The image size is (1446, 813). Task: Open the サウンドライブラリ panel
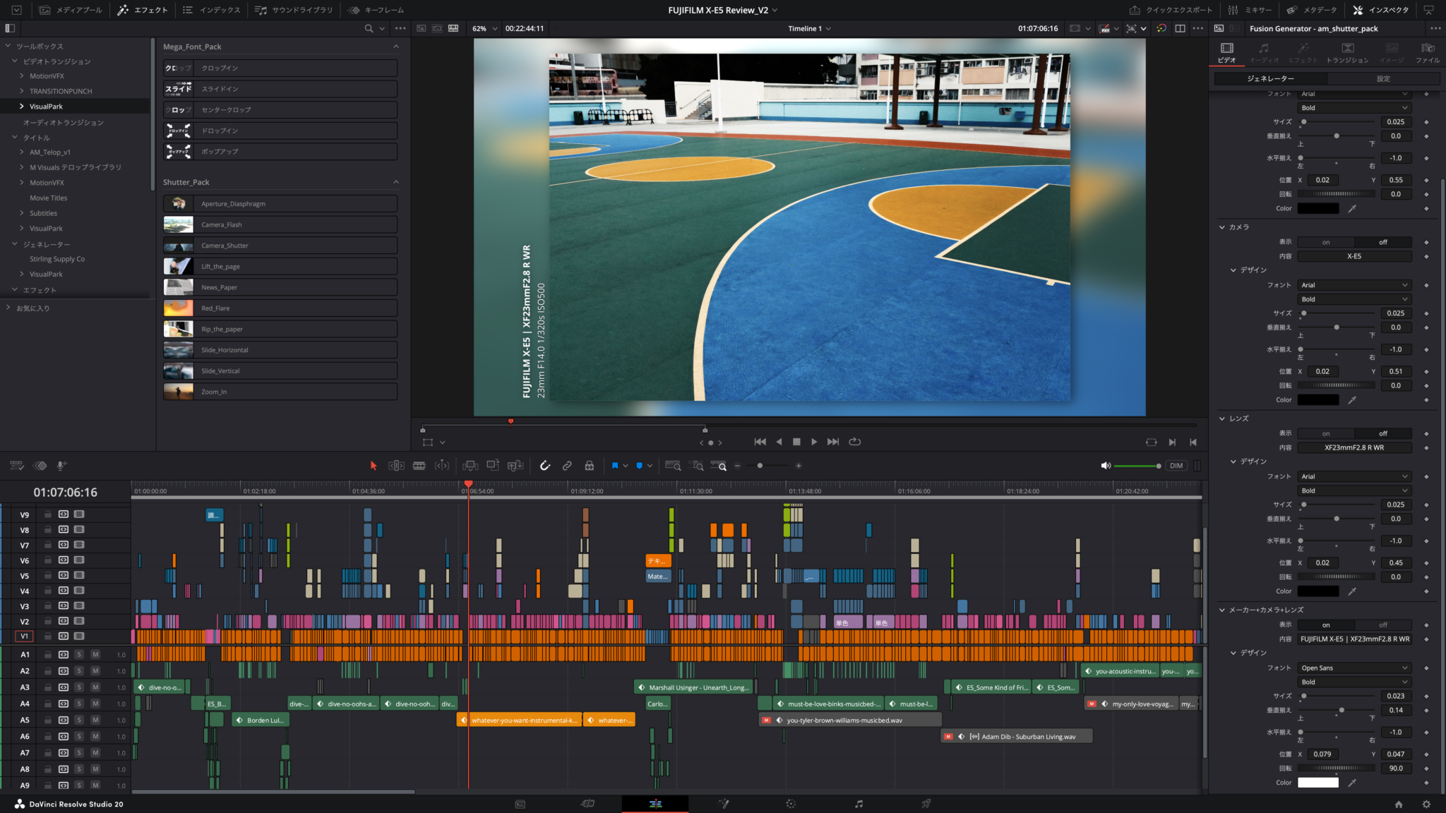(x=294, y=10)
